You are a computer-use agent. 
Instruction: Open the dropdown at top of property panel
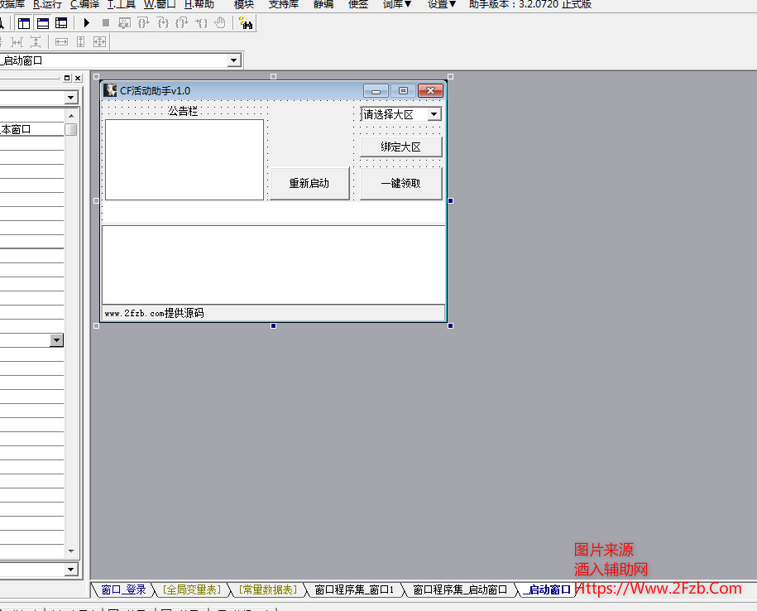coord(70,98)
